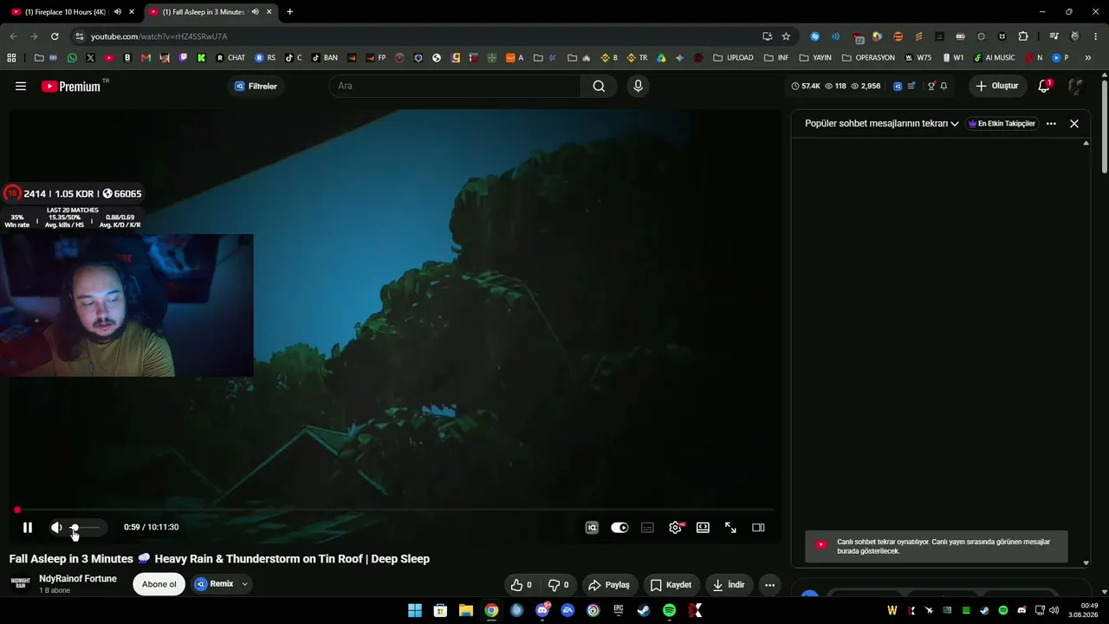Click the Remix button
Screen dimensions: 1109x624
point(214,584)
